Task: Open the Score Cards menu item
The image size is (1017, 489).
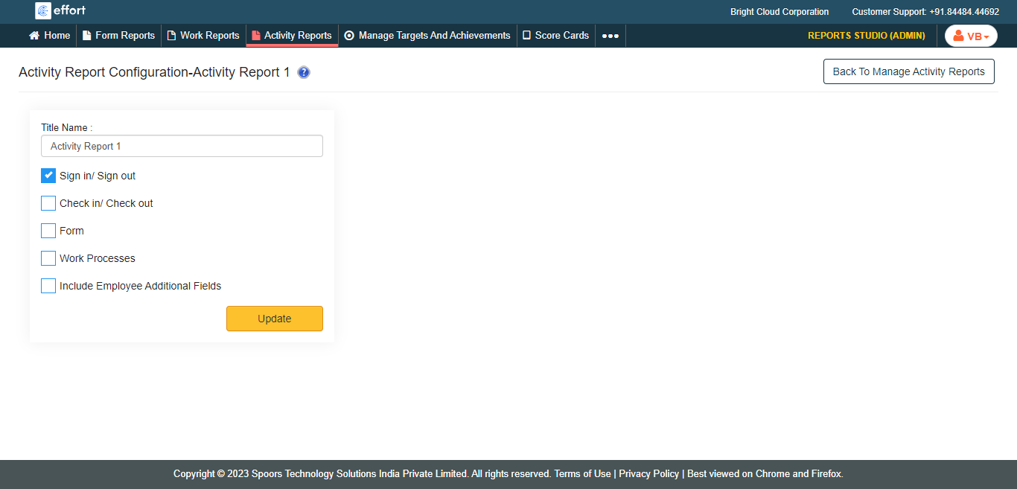Action: 561,35
